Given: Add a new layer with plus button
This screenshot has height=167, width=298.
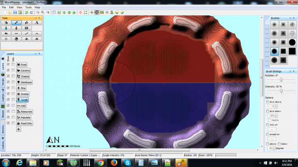Looking at the screenshot, I should (19, 129).
